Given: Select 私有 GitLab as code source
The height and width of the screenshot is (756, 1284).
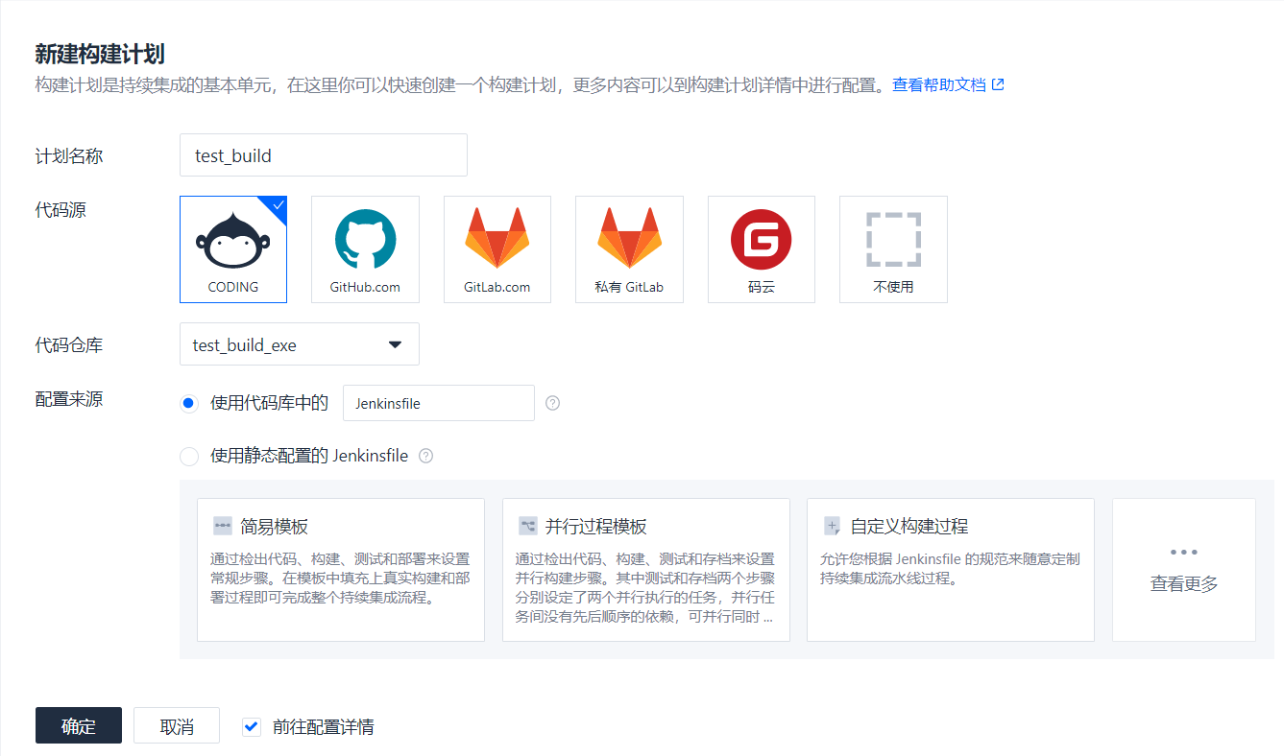Looking at the screenshot, I should point(629,249).
